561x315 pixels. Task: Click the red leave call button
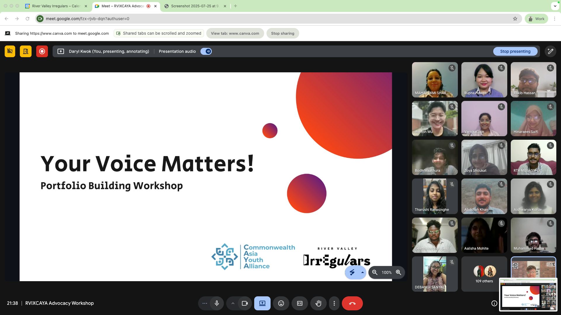[352, 303]
